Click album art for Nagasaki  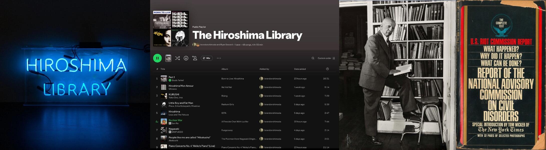[x=164, y=130]
